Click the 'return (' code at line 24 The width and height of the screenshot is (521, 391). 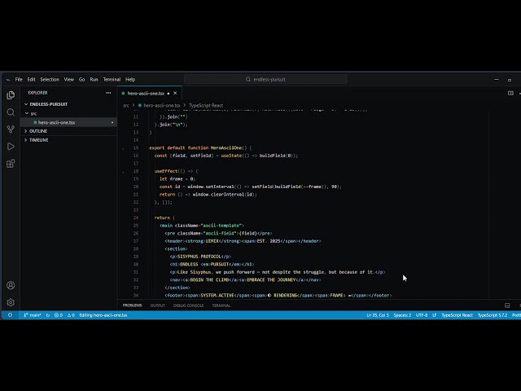164,217
